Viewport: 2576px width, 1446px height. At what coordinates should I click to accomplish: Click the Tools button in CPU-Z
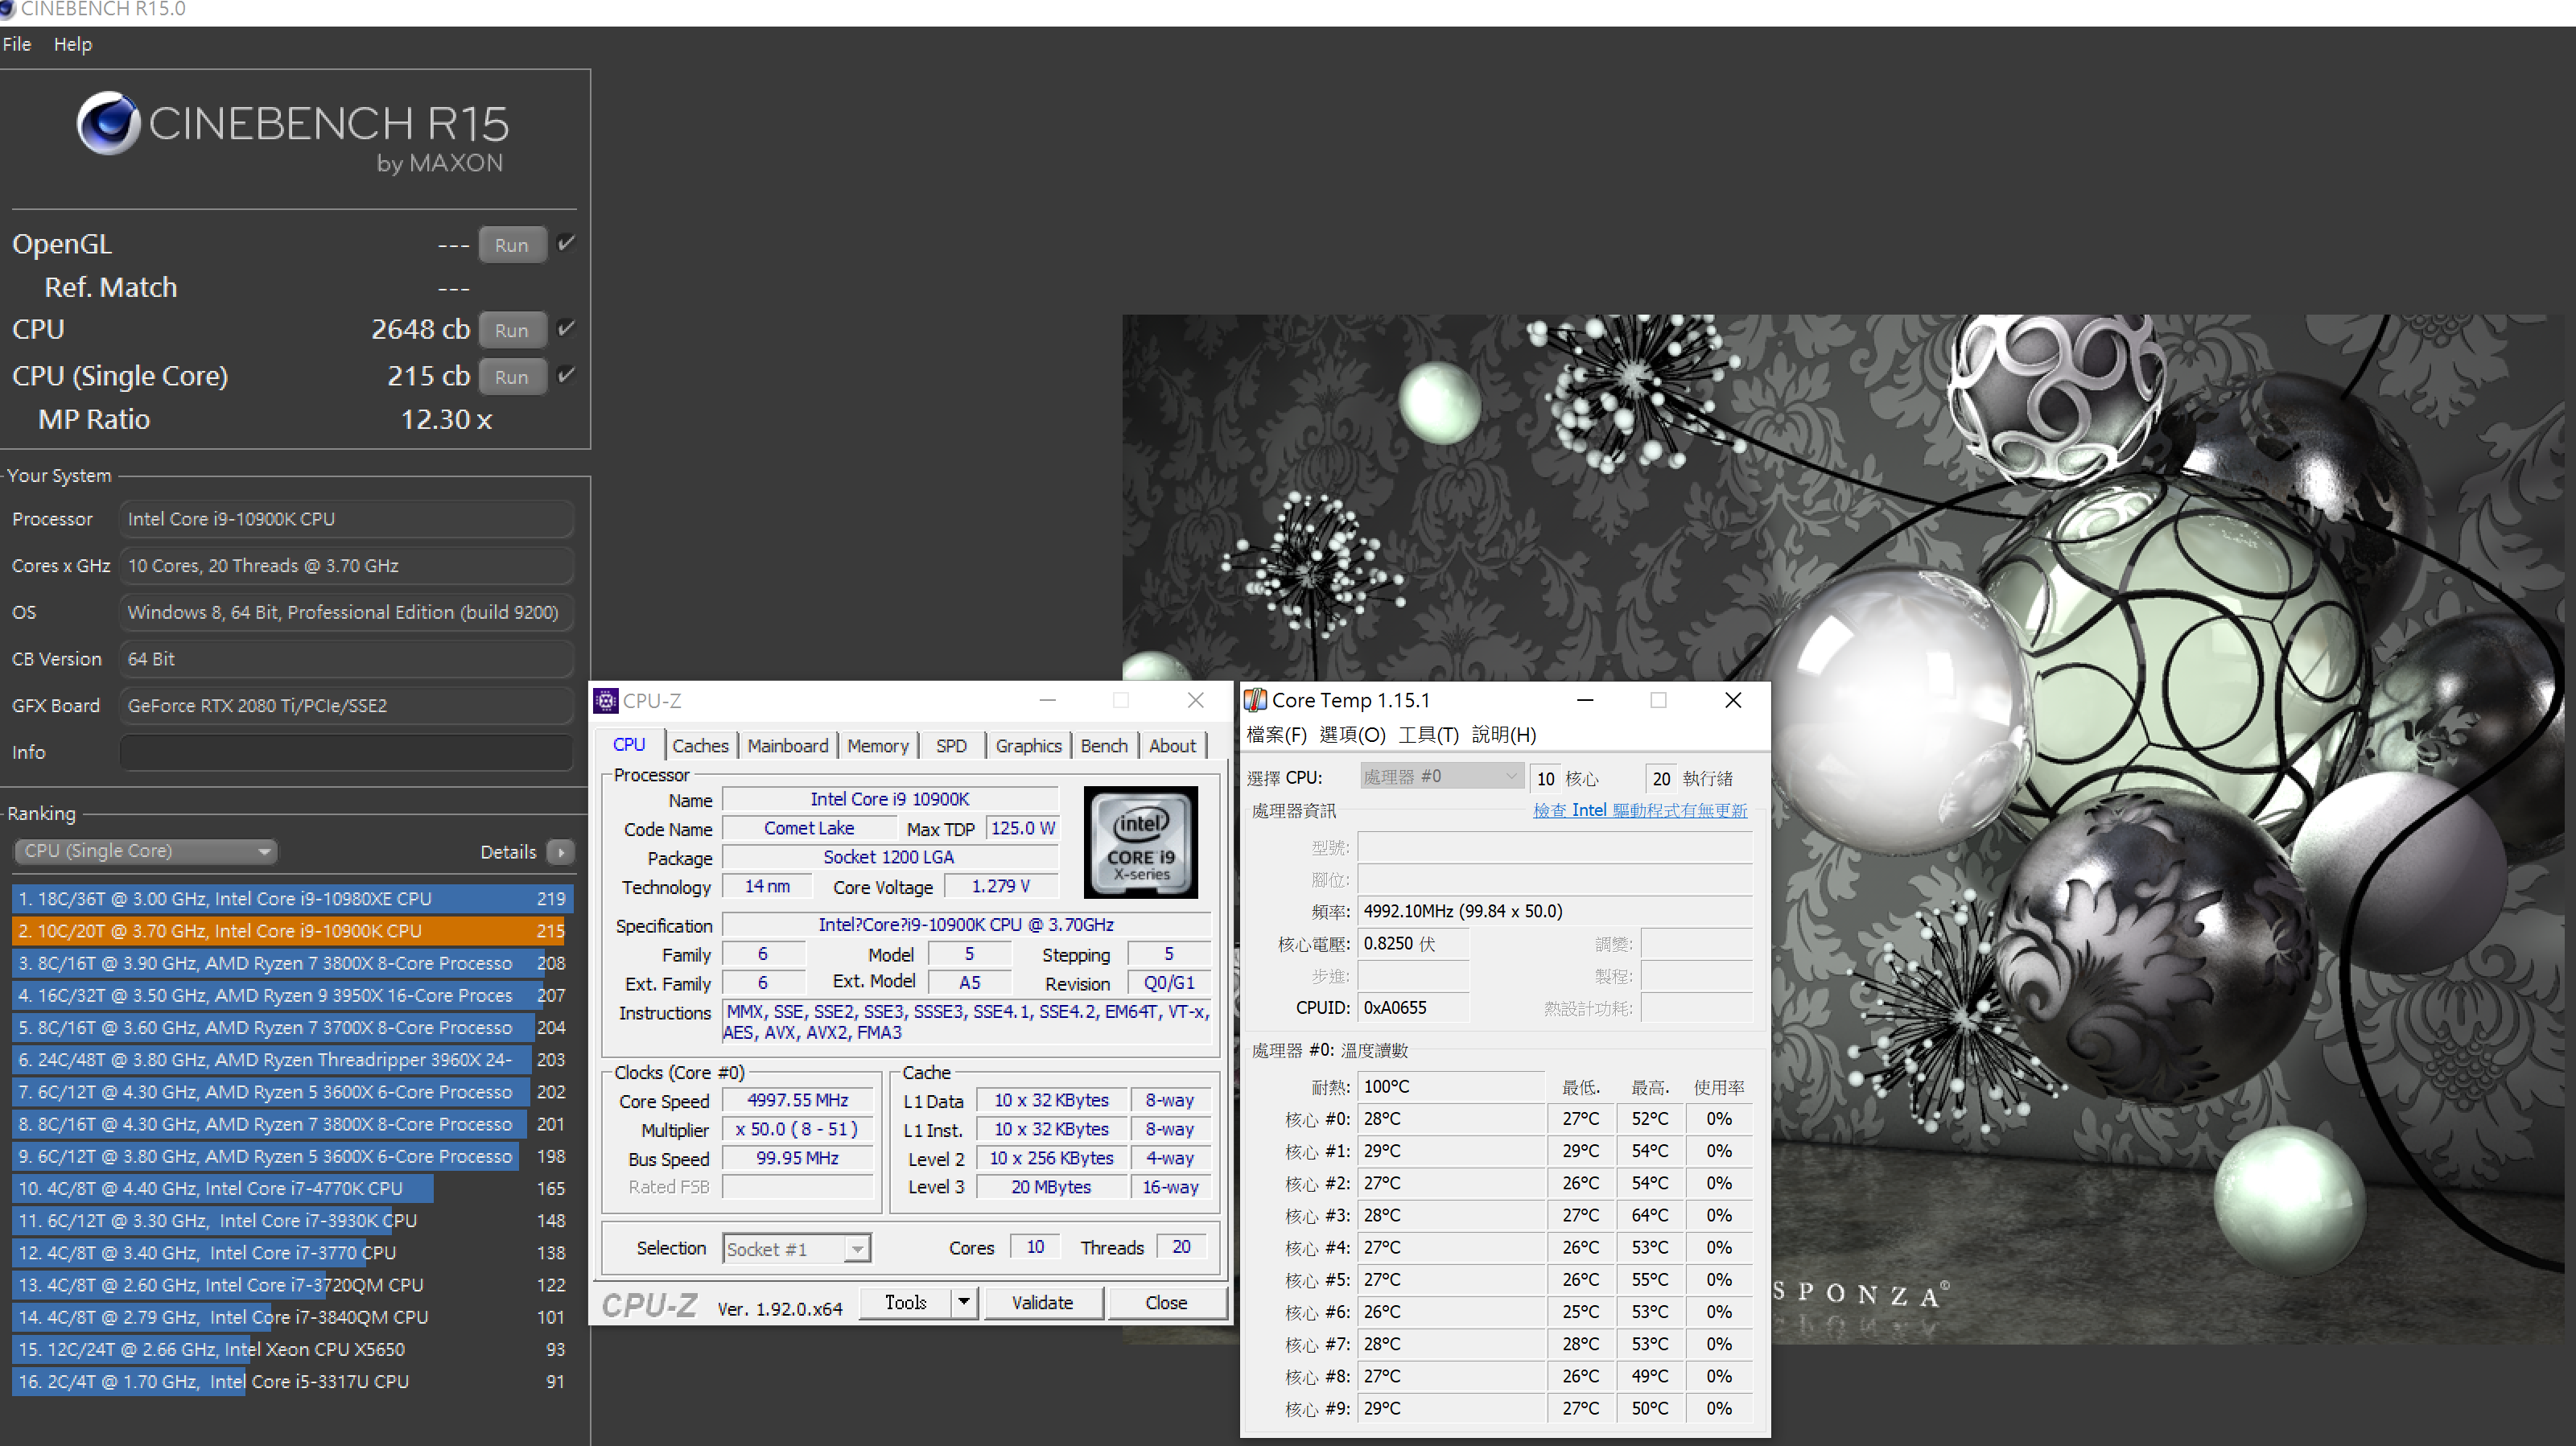pyautogui.click(x=906, y=1302)
